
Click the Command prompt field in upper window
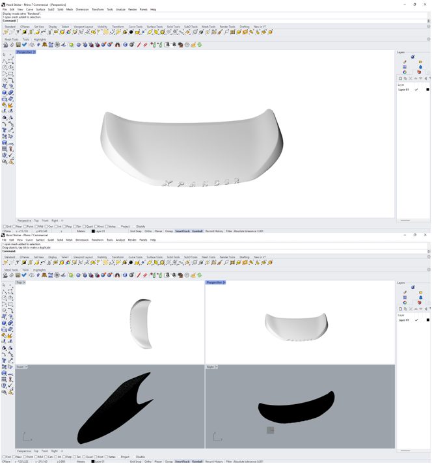pyautogui.click(x=214, y=21)
